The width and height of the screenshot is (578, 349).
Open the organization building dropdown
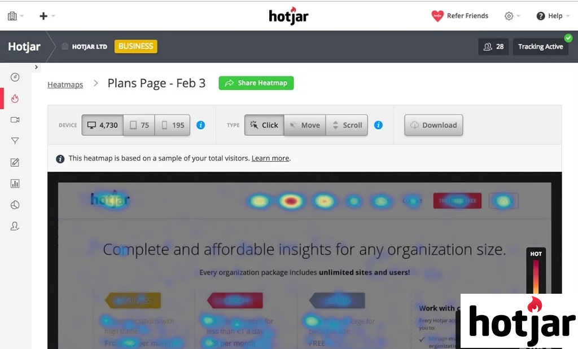(15, 16)
